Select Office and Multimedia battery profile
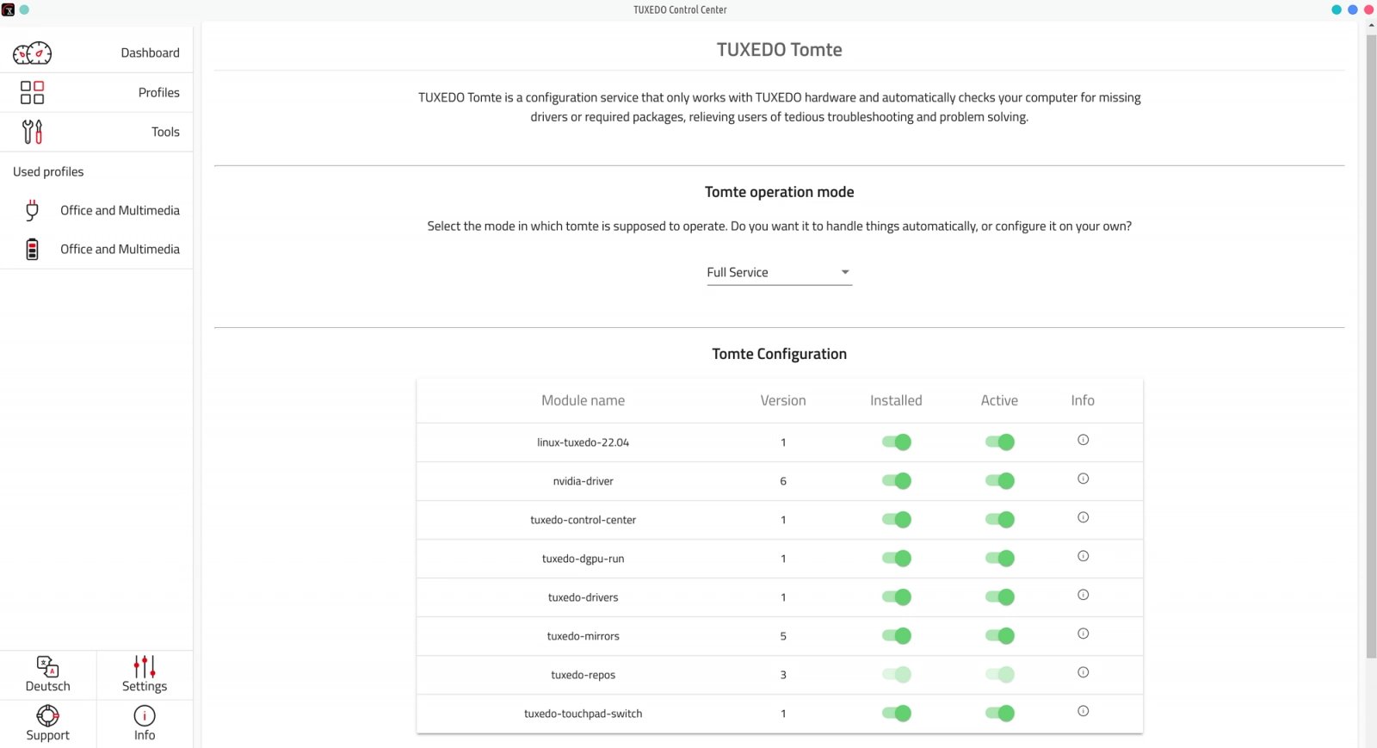 coord(120,250)
